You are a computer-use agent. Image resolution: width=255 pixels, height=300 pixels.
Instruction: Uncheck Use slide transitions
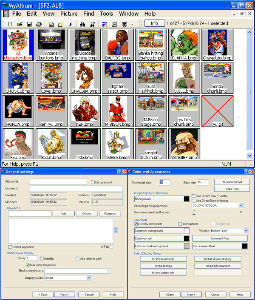[28, 265]
